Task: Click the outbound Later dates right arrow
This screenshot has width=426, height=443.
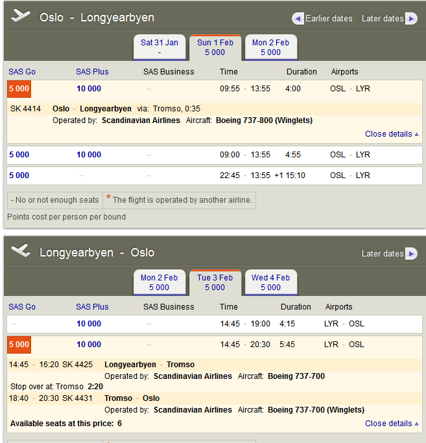Action: (x=411, y=18)
